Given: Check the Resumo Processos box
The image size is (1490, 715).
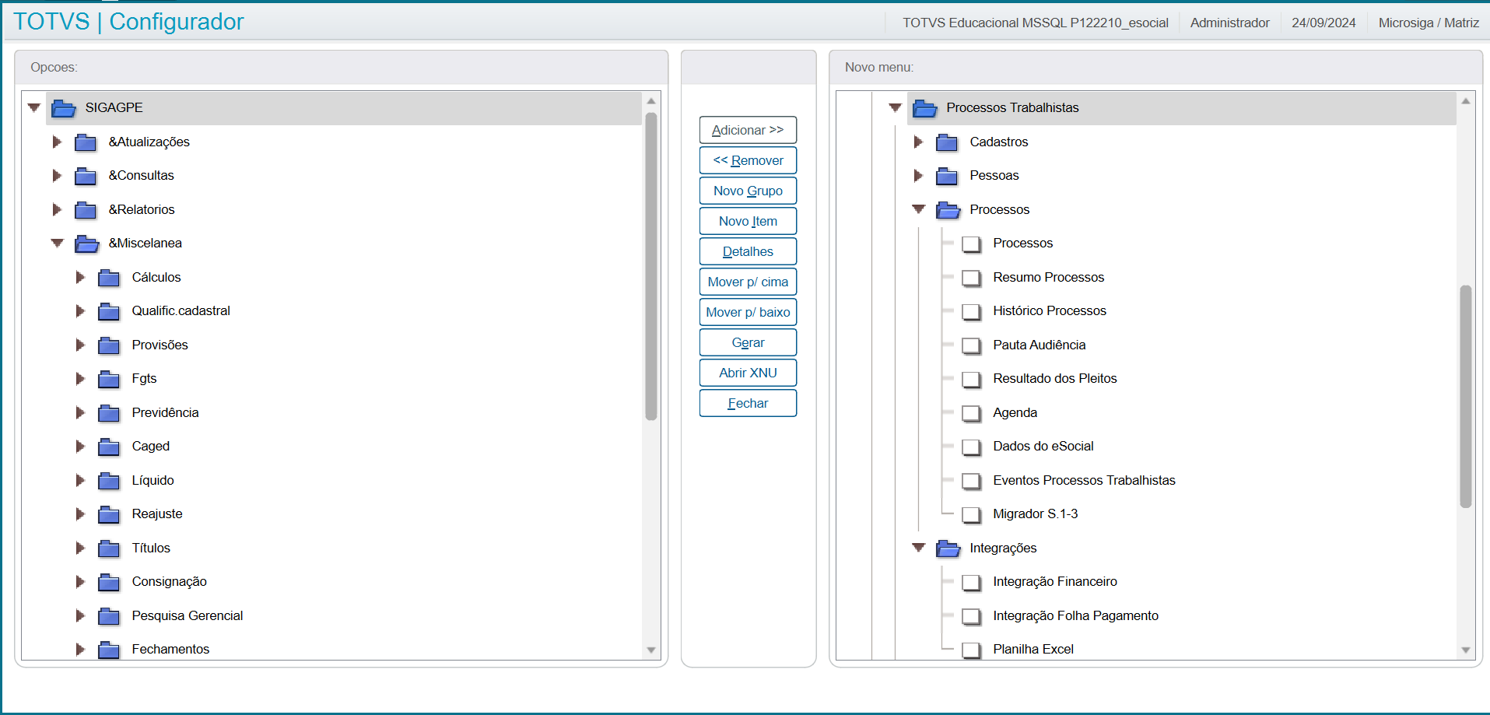Looking at the screenshot, I should click(x=971, y=278).
